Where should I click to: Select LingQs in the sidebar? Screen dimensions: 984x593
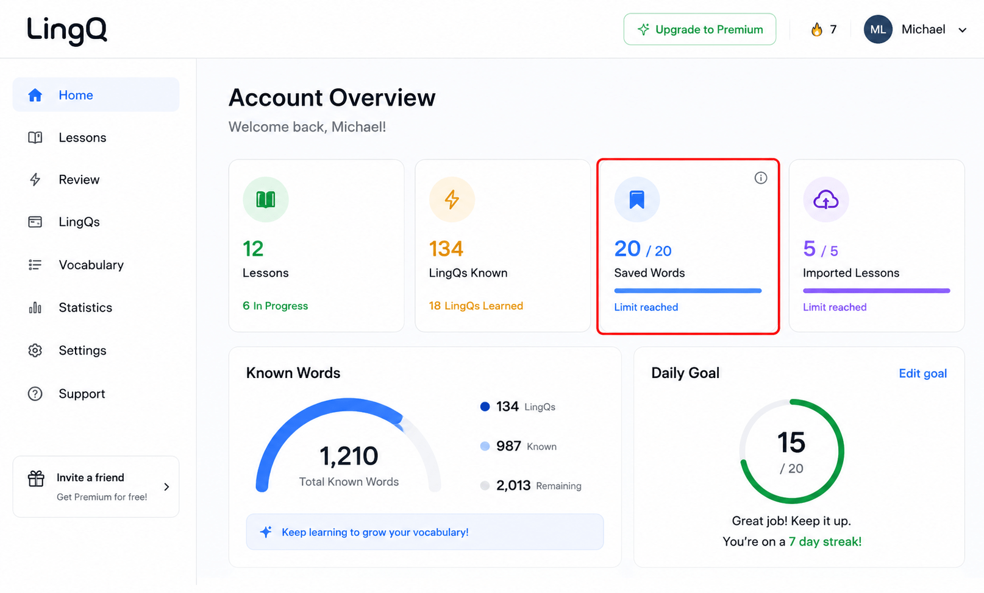(x=96, y=222)
